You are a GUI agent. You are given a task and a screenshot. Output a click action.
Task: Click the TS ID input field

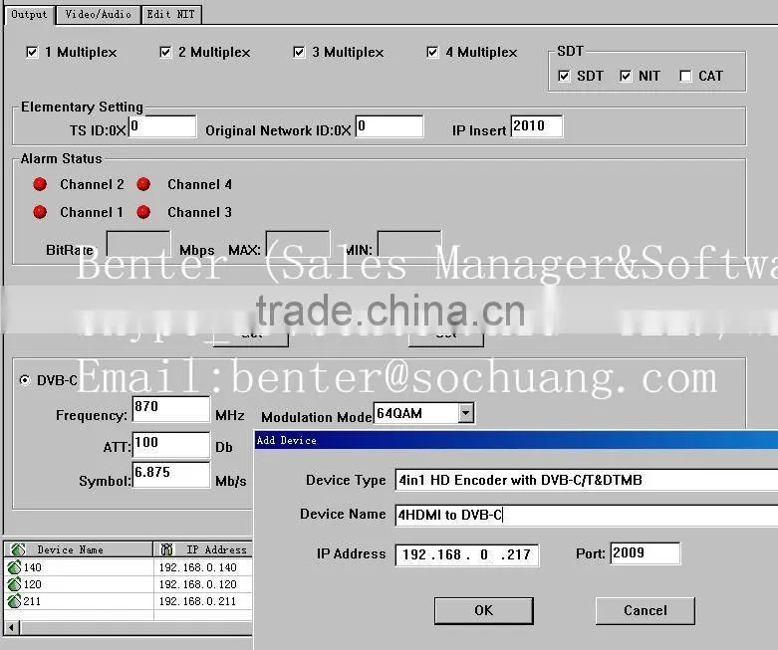click(x=162, y=126)
